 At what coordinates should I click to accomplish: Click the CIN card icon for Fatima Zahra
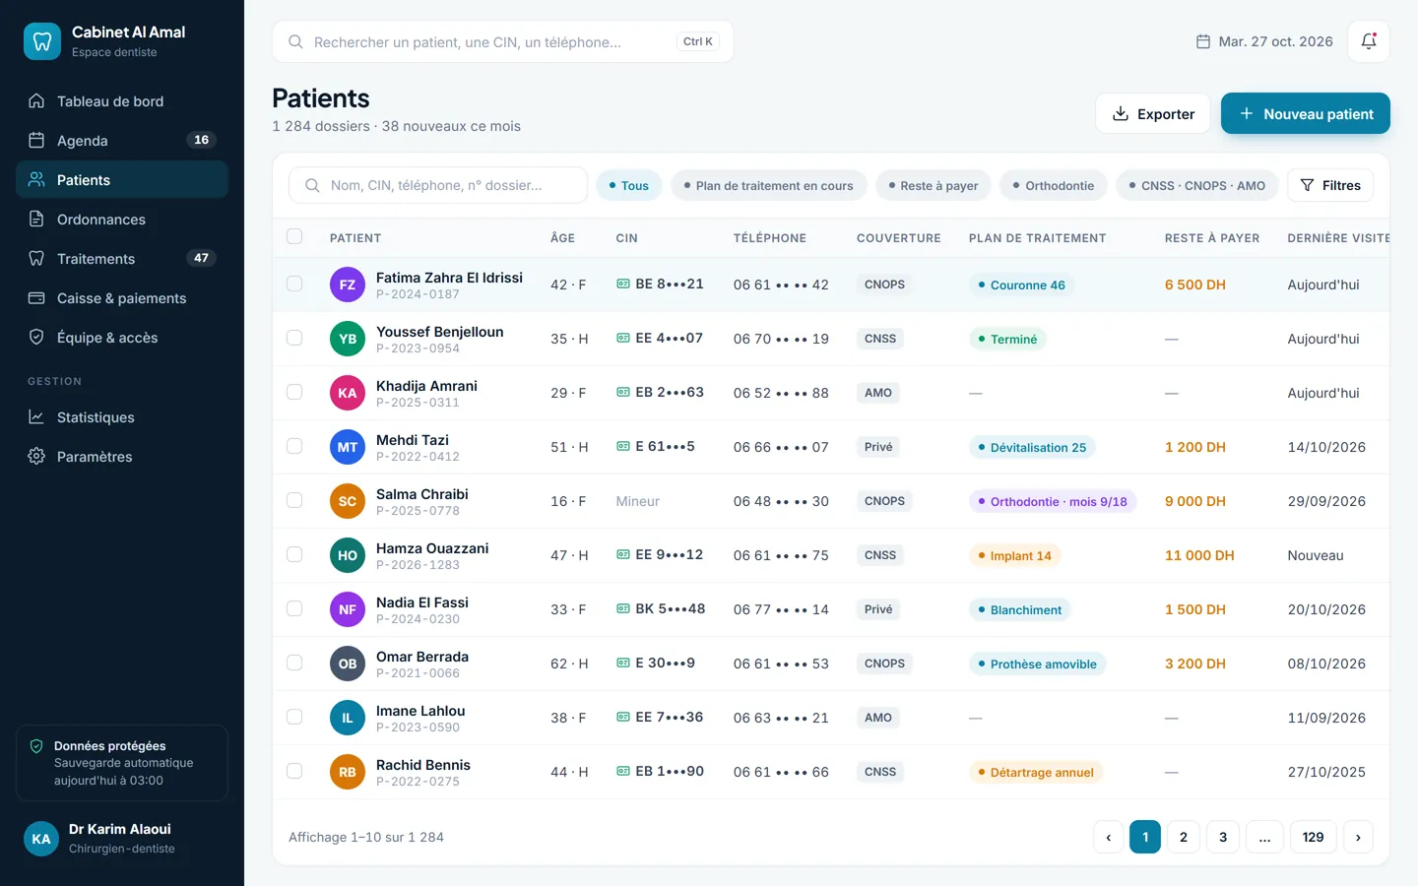point(623,284)
